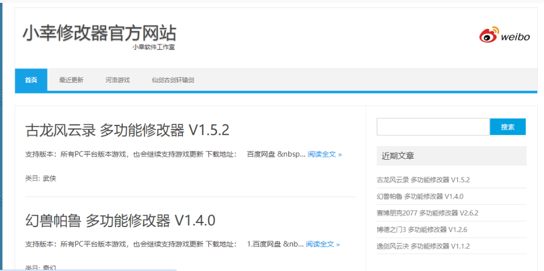This screenshot has height=271, width=544.
Task: Click 阅读全文 under the 幻兽帕鲁 post
Action: pyautogui.click(x=323, y=244)
